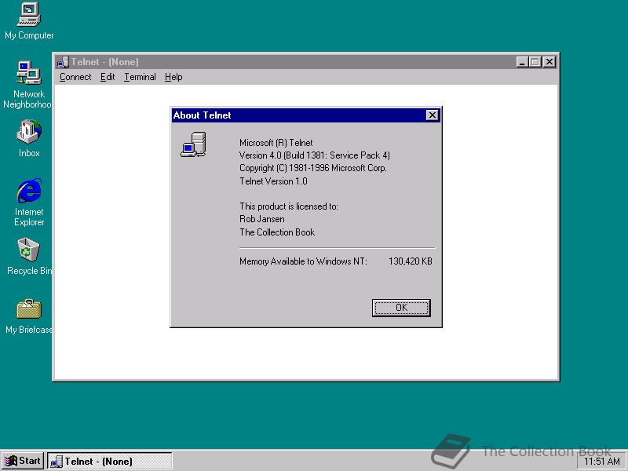Open the Terminal menu in Telnet

140,77
